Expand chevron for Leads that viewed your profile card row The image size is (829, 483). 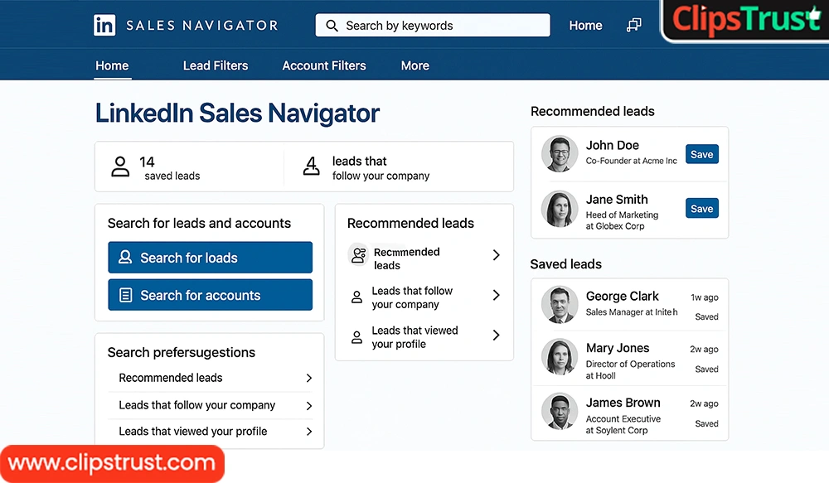click(496, 335)
